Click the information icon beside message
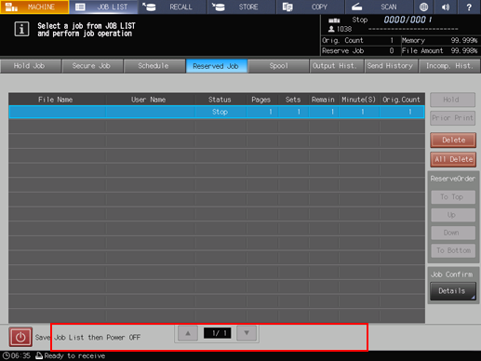 click(21, 30)
